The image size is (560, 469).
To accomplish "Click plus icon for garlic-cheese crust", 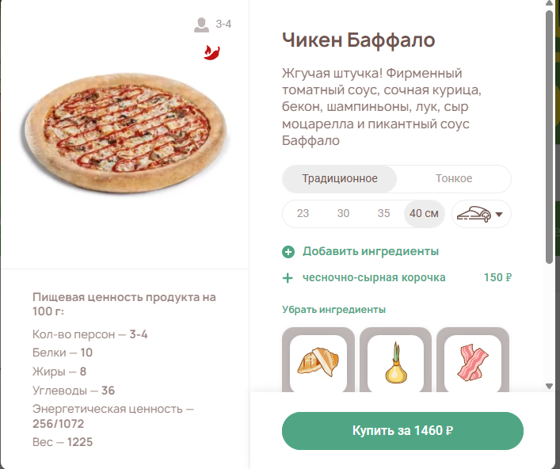I will (288, 278).
